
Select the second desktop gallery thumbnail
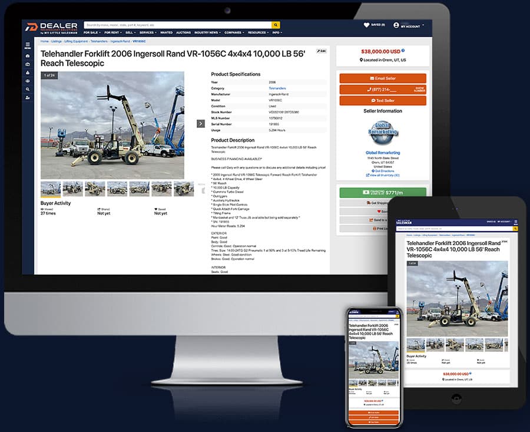[x=72, y=189]
